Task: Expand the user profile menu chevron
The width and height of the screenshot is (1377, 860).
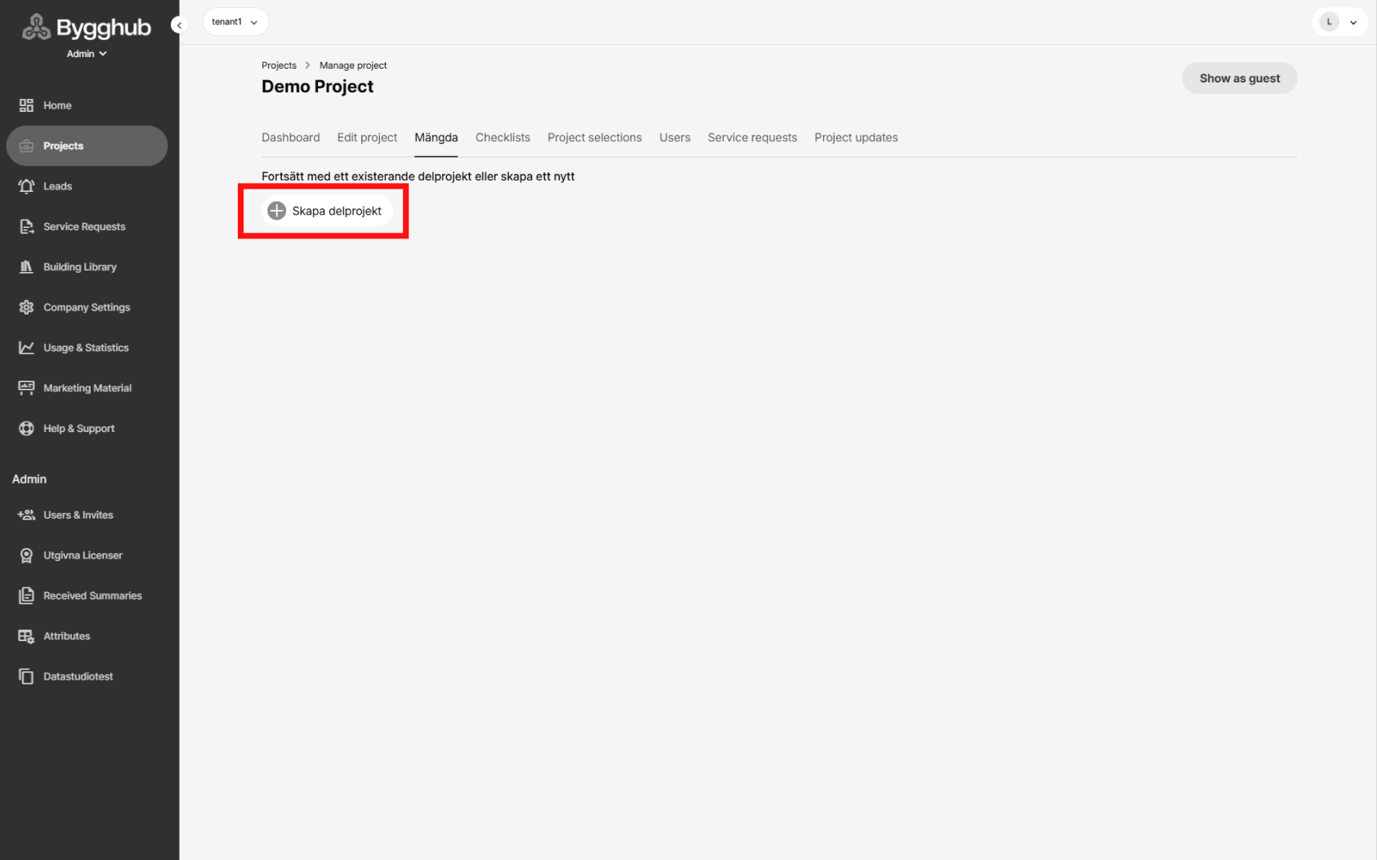Action: pyautogui.click(x=1353, y=23)
